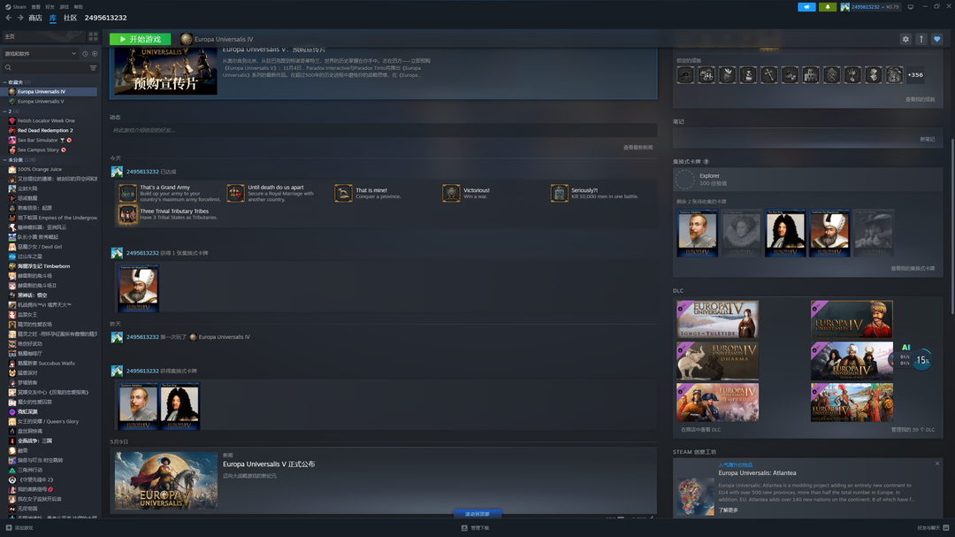This screenshot has height=537, width=955.
Task: Click manage my 39 DLC link
Action: [913, 430]
